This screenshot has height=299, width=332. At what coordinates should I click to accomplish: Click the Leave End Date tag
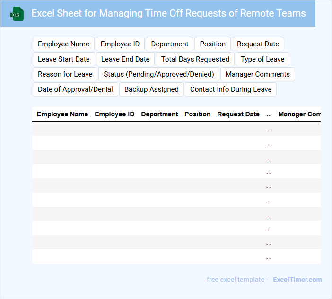point(125,59)
